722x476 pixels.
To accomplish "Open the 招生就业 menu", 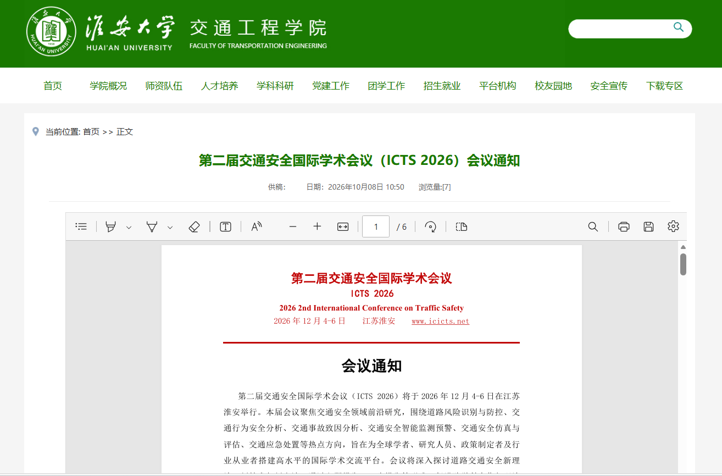I will [x=442, y=86].
